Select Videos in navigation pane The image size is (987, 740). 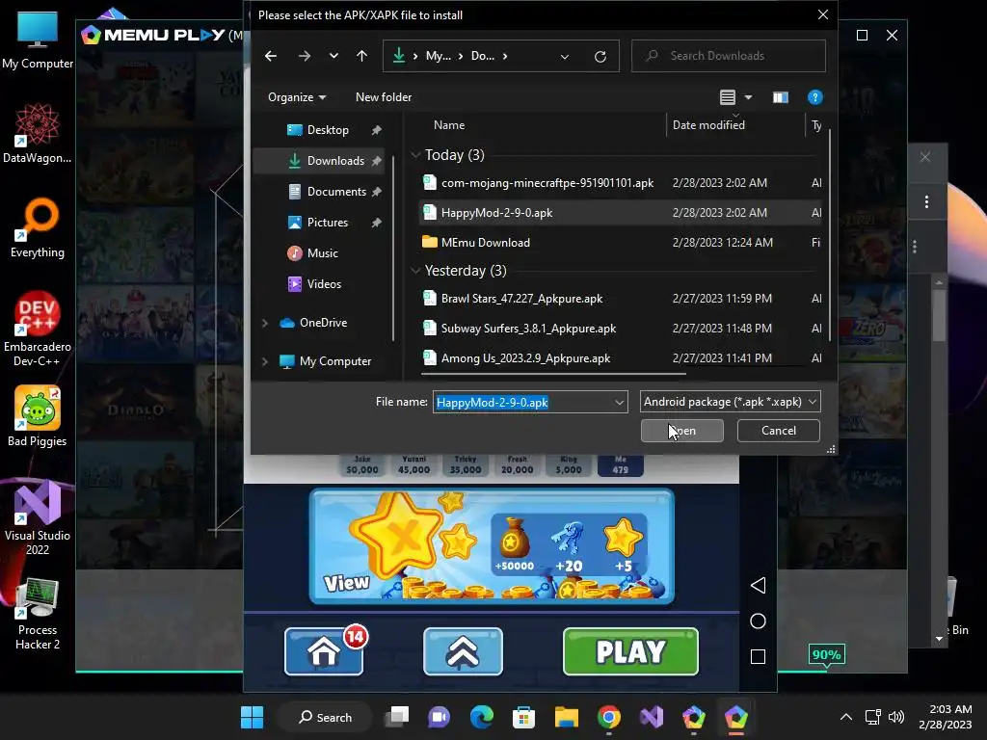[323, 284]
